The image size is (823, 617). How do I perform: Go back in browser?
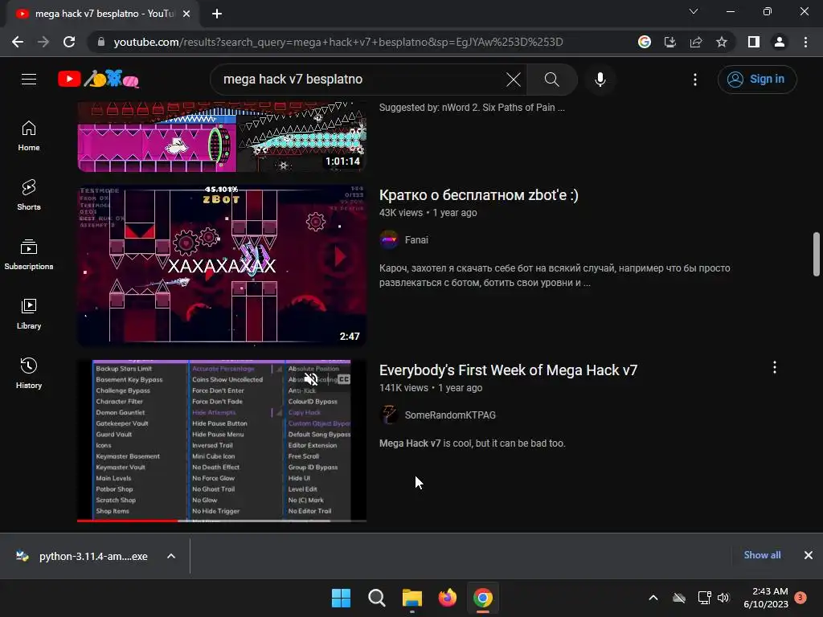(18, 42)
